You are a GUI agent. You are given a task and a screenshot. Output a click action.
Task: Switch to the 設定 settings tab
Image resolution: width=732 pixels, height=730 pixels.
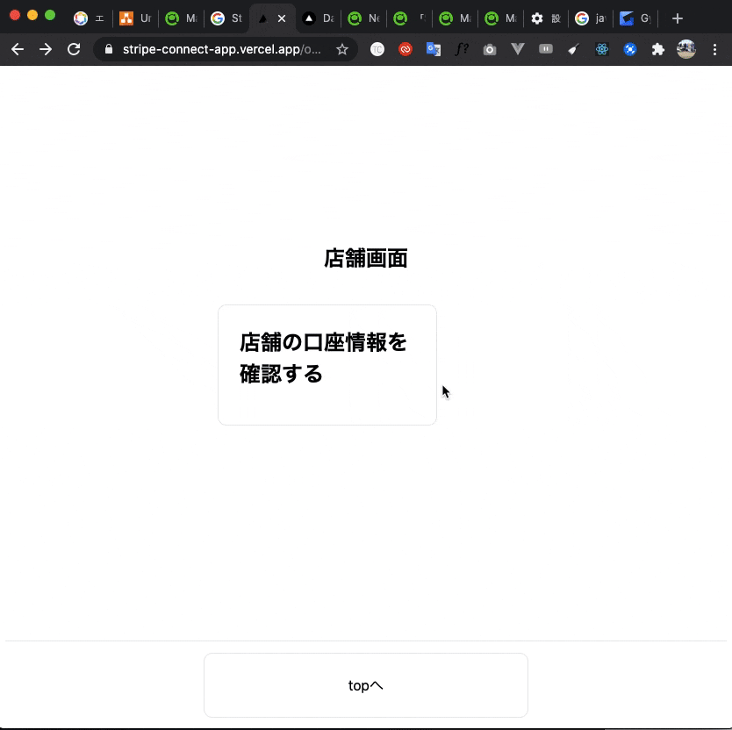[545, 18]
